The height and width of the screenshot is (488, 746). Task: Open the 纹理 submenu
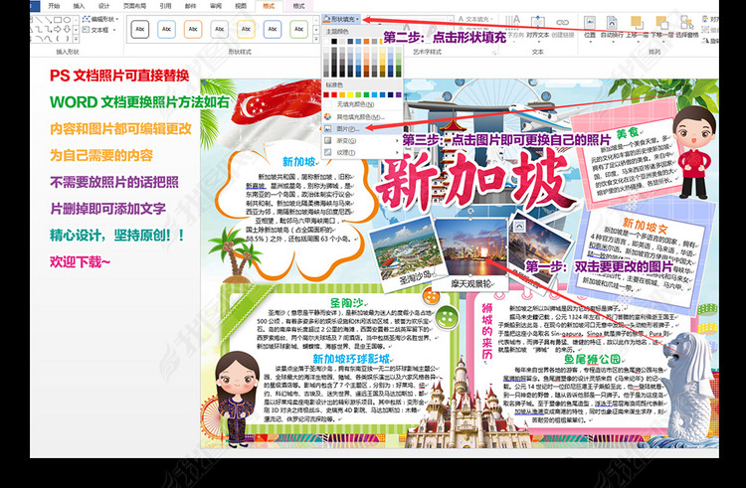pos(362,152)
